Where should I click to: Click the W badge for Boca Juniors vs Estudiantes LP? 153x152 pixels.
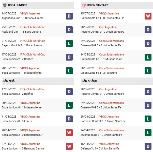click(x=69, y=133)
